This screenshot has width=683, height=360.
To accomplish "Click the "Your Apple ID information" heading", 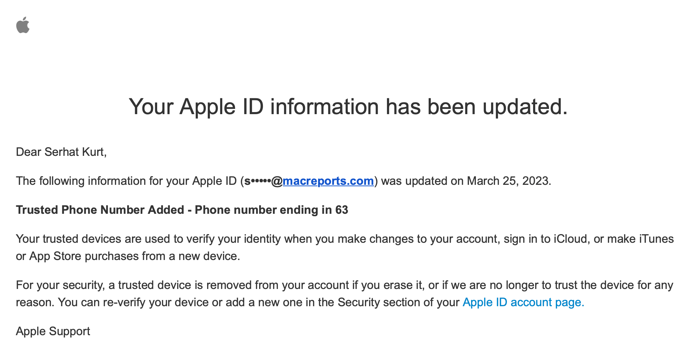I will (x=348, y=107).
